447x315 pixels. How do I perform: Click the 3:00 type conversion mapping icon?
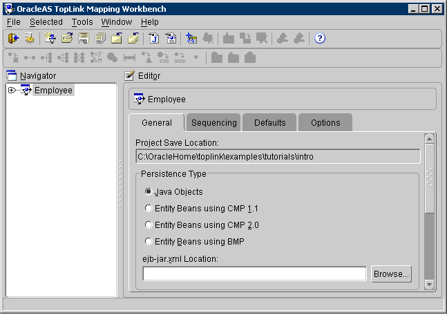tap(163, 57)
